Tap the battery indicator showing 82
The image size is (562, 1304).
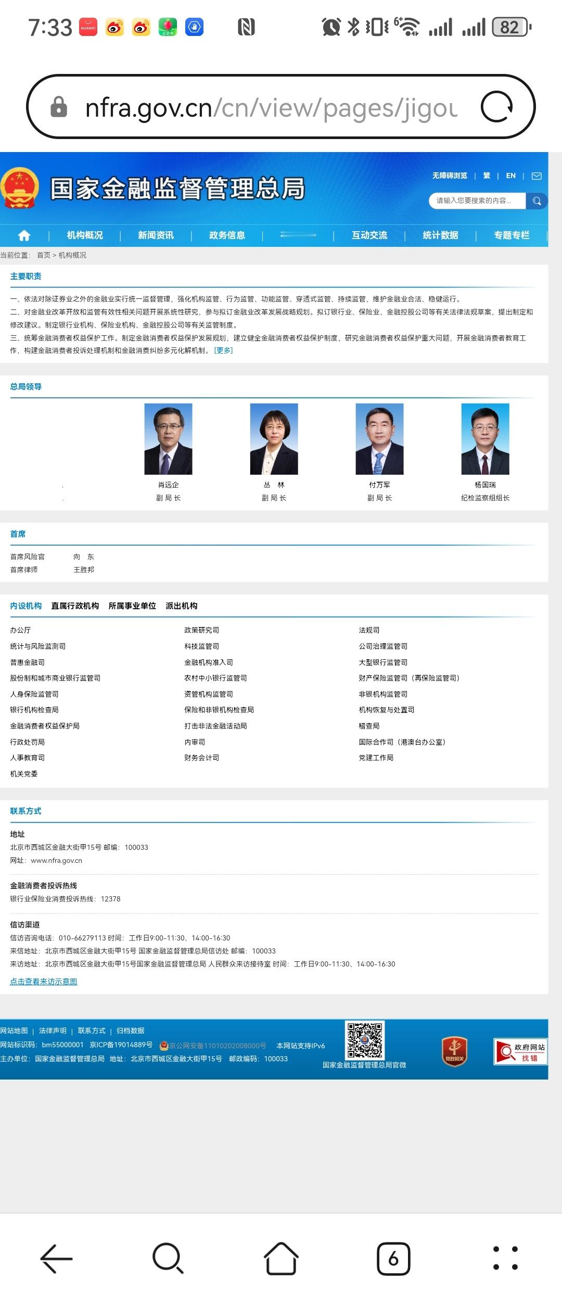click(512, 27)
